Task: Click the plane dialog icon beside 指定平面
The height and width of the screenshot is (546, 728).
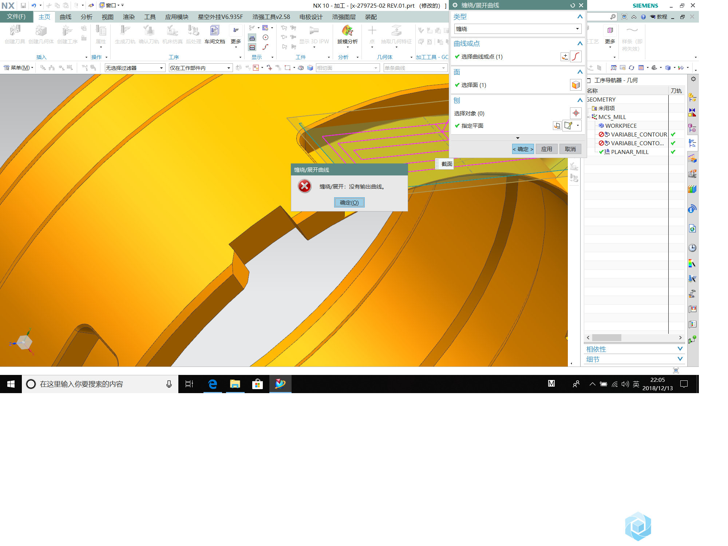Action: pos(557,126)
